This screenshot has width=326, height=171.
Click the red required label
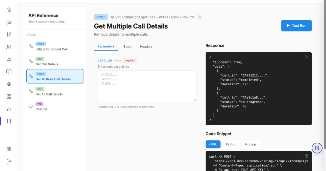point(130,60)
